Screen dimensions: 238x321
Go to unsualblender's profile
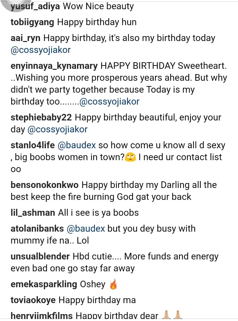tap(40, 256)
